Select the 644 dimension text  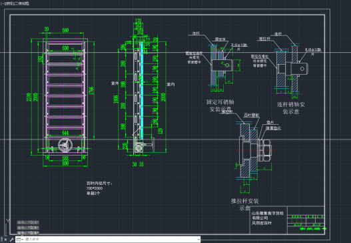pos(65,133)
